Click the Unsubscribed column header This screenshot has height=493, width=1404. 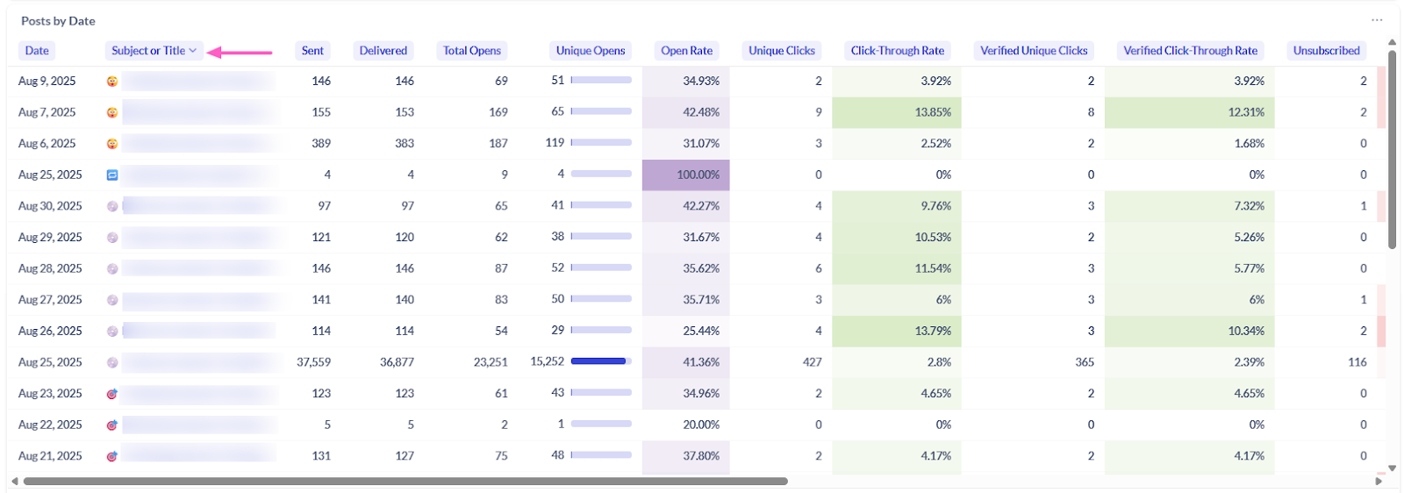[x=1326, y=51]
